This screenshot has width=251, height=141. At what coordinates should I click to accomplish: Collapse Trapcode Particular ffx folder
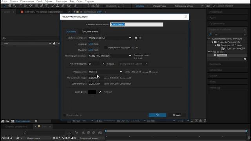[x=213, y=42]
